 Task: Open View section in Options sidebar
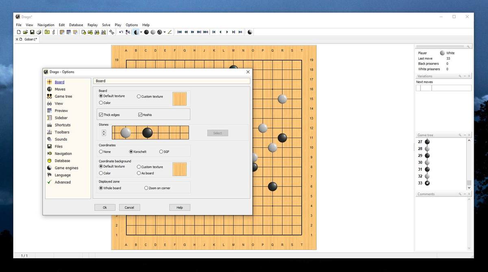click(59, 103)
